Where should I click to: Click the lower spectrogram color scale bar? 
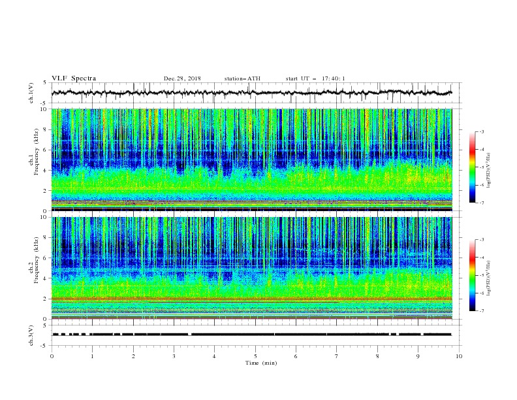pyautogui.click(x=472, y=275)
